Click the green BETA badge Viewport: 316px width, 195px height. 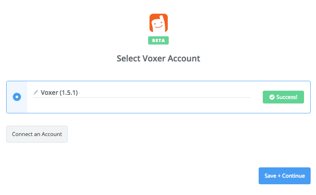[158, 40]
